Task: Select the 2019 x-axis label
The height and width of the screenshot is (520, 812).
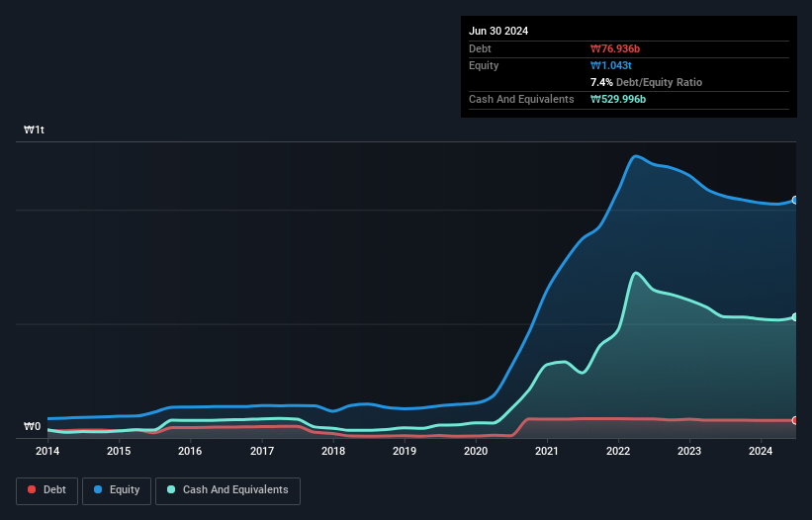Action: tap(405, 451)
